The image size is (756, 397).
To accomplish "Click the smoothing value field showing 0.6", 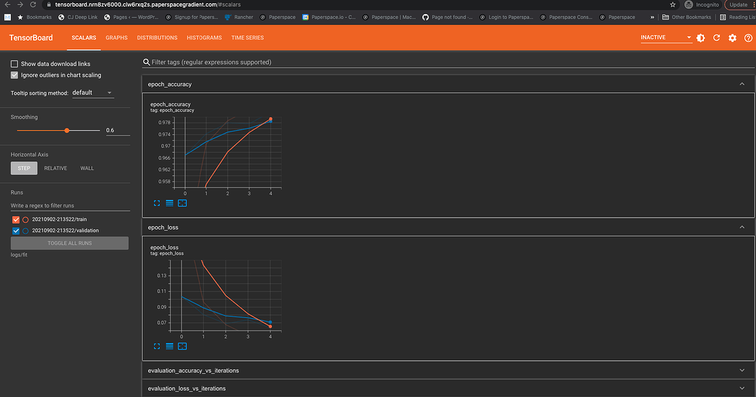I will click(118, 130).
